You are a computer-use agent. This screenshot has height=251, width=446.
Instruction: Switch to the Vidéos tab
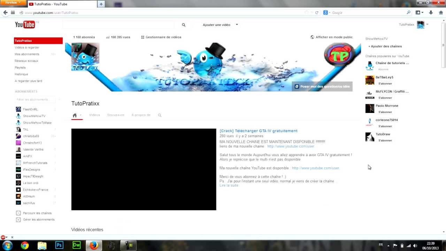click(x=94, y=115)
